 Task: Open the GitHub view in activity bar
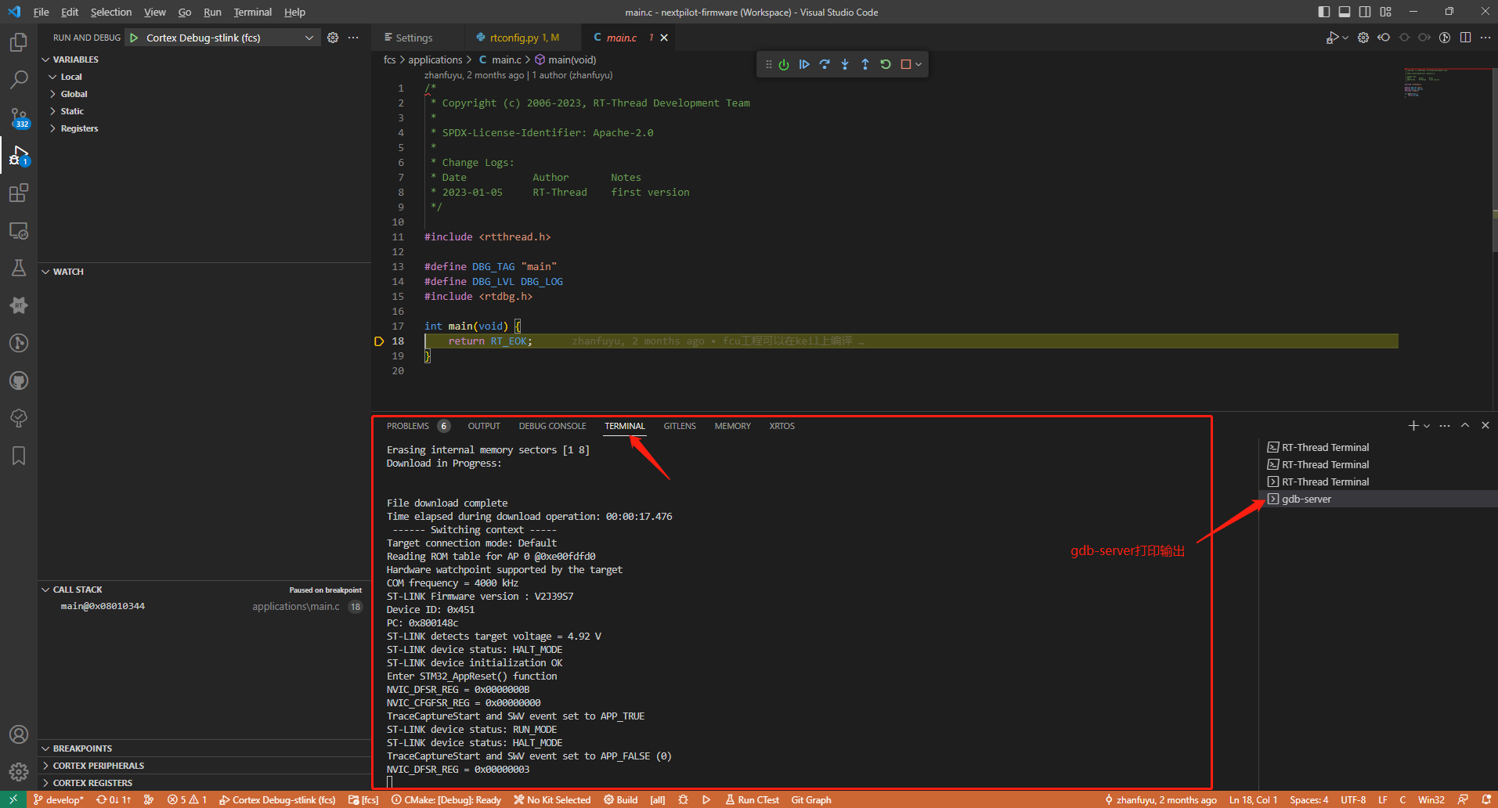[x=19, y=381]
